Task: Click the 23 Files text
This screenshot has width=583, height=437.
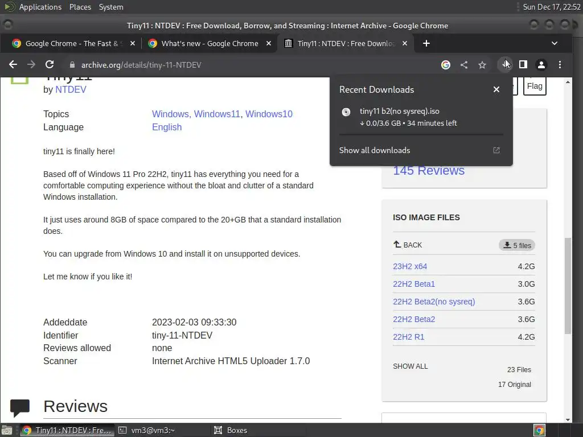Action: tap(519, 370)
